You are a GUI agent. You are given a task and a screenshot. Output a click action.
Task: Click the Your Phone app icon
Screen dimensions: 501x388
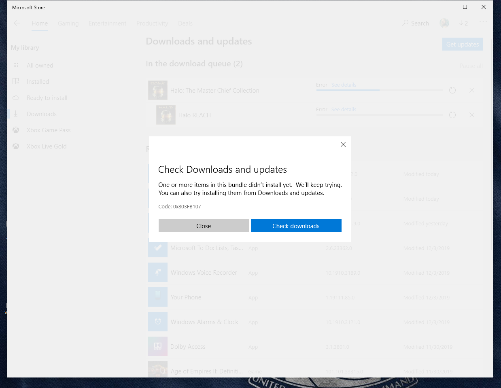pos(158,297)
